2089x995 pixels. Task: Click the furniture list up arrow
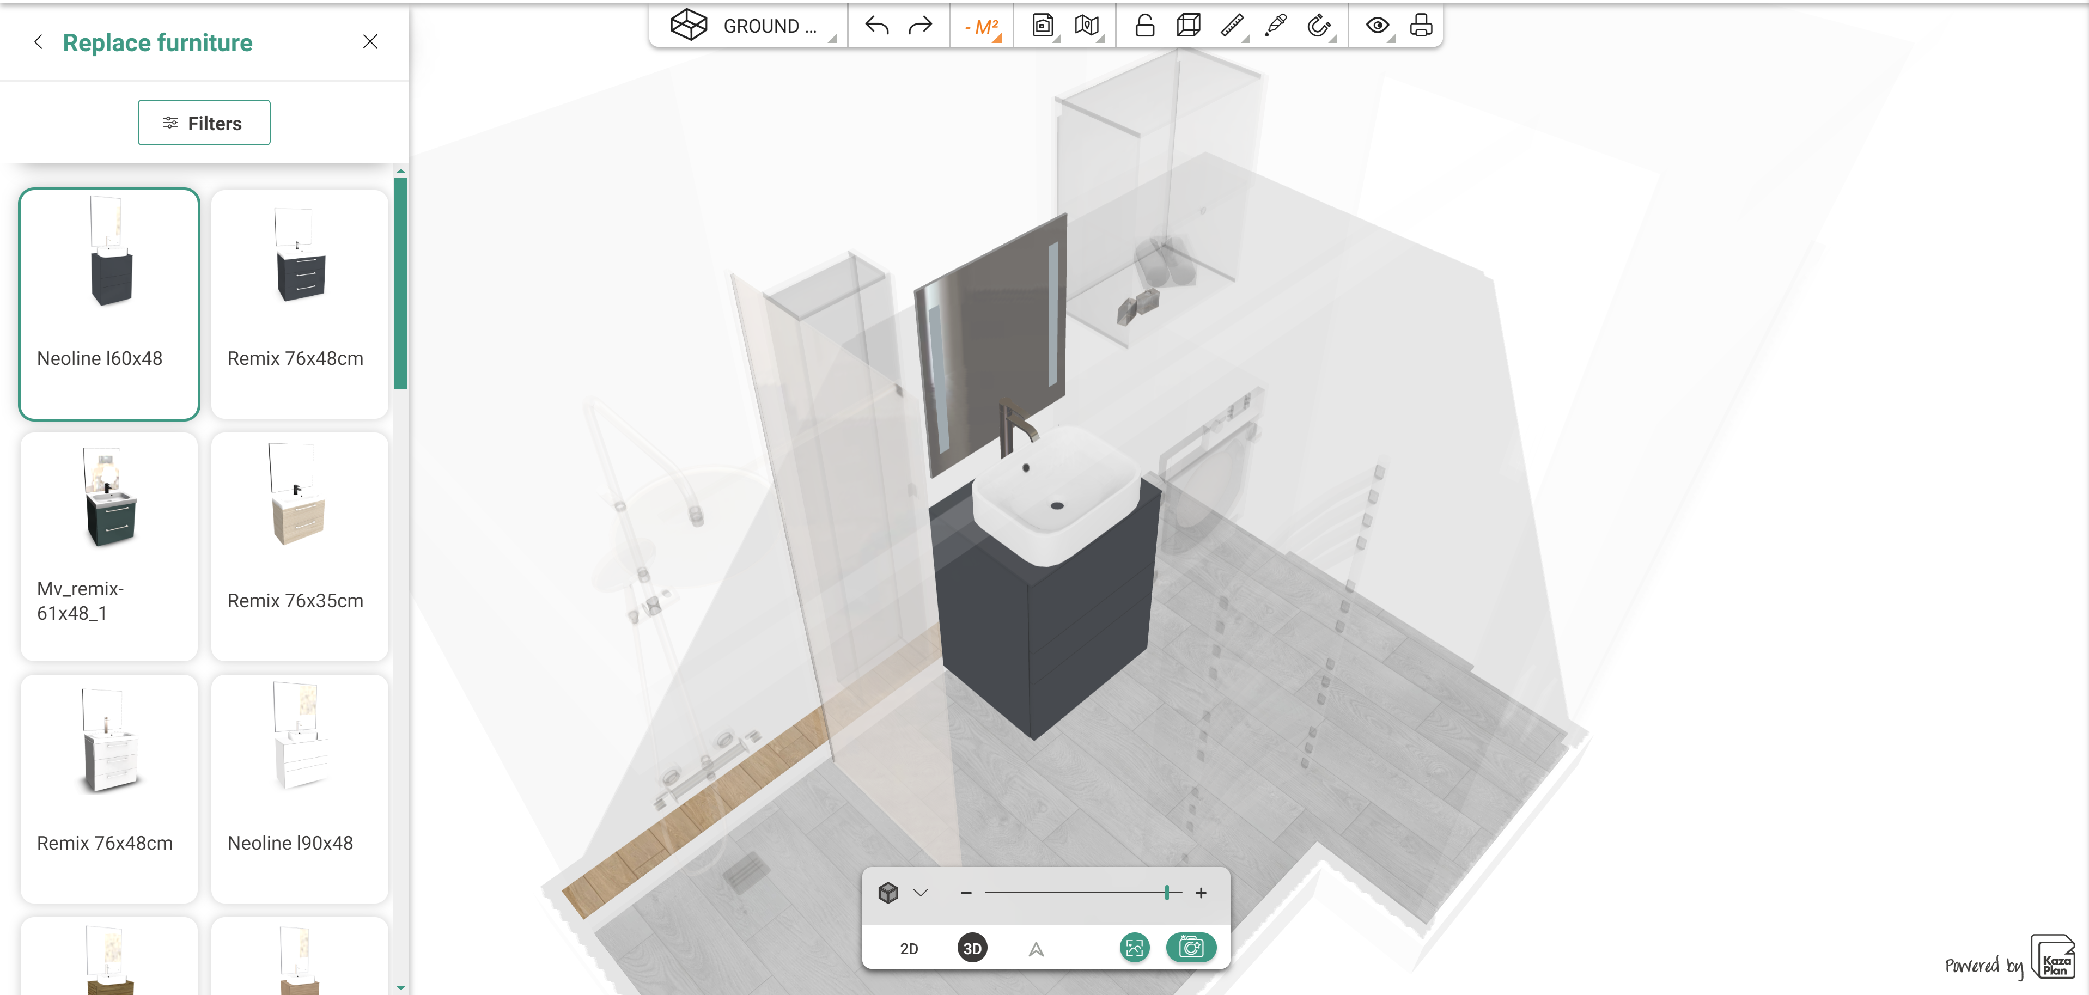(400, 171)
